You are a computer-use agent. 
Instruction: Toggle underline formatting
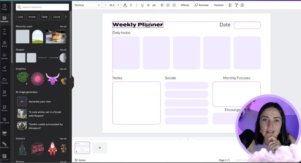tap(142, 5)
